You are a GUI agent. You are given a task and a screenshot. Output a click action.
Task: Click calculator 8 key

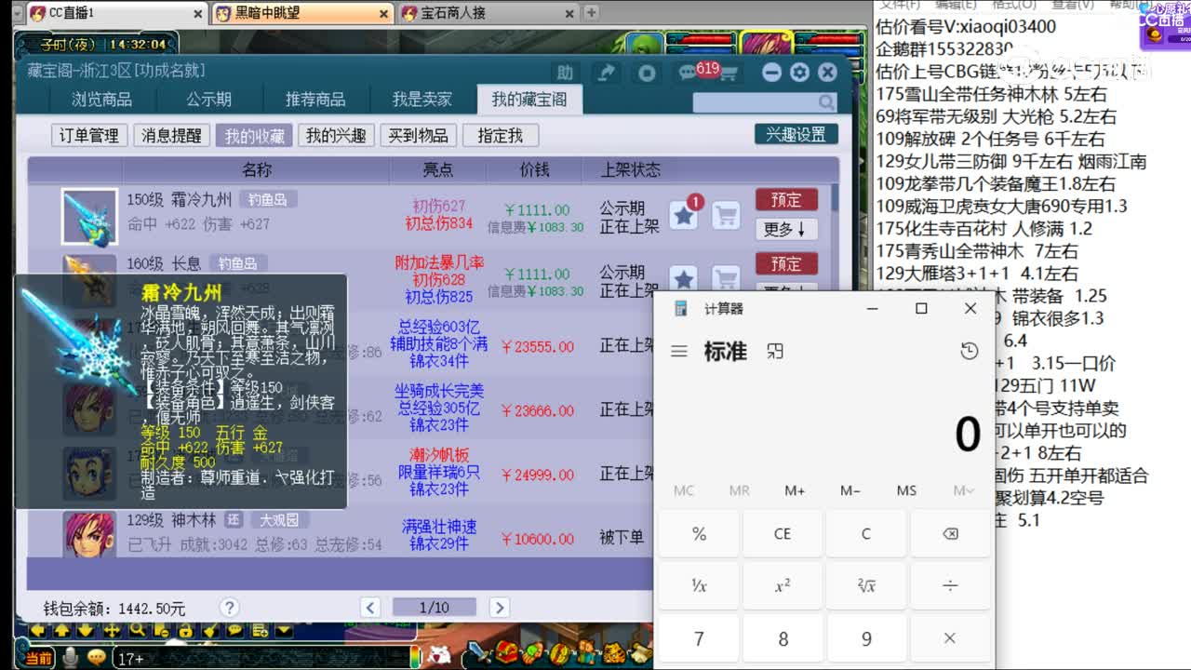tap(782, 638)
